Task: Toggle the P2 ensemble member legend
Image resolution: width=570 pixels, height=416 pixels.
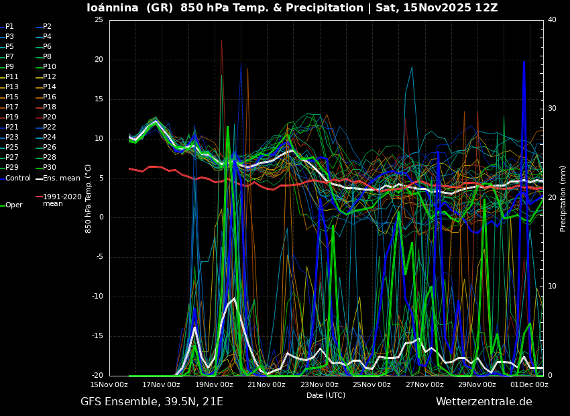Action: point(46,27)
